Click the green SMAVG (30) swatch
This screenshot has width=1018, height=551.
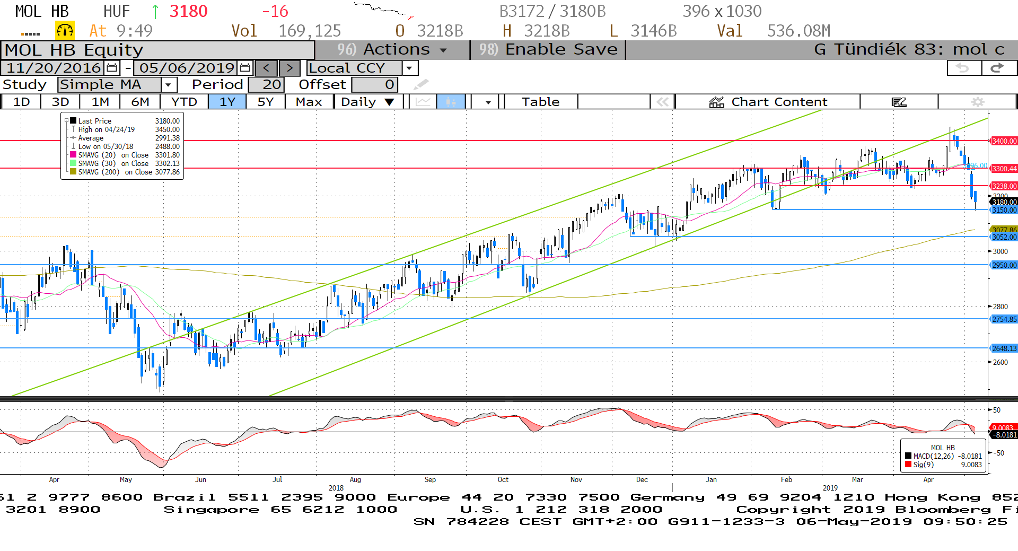(74, 163)
